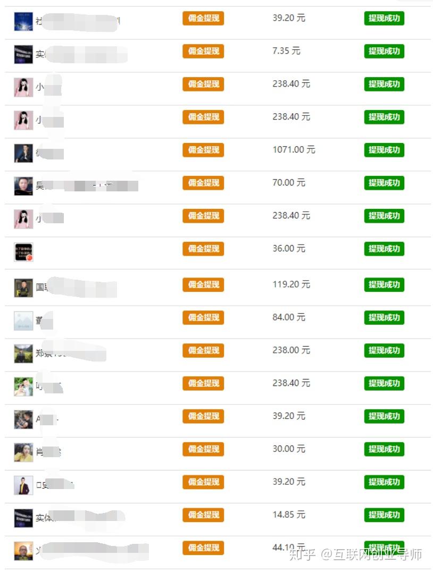The image size is (433, 572).
Task: Click the green 提现成功 badge for 7.35 元
Action: pos(384,51)
